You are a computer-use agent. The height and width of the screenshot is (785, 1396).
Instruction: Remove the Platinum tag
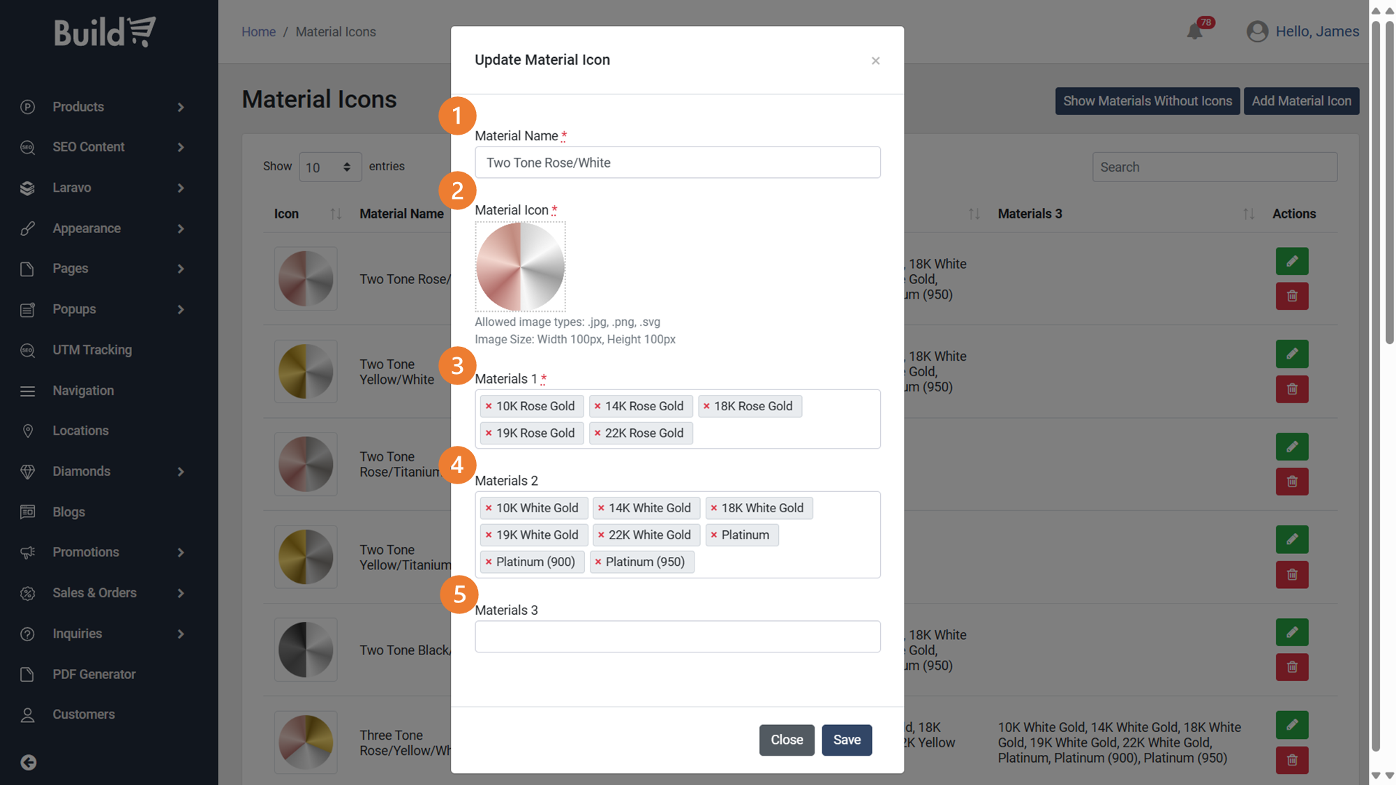tap(714, 535)
